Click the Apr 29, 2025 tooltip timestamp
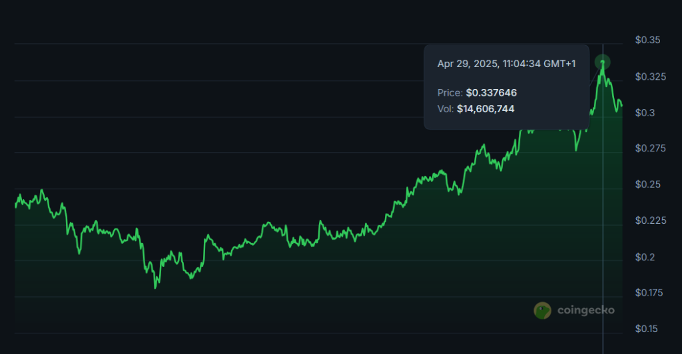Image resolution: width=682 pixels, height=354 pixels. click(x=506, y=64)
